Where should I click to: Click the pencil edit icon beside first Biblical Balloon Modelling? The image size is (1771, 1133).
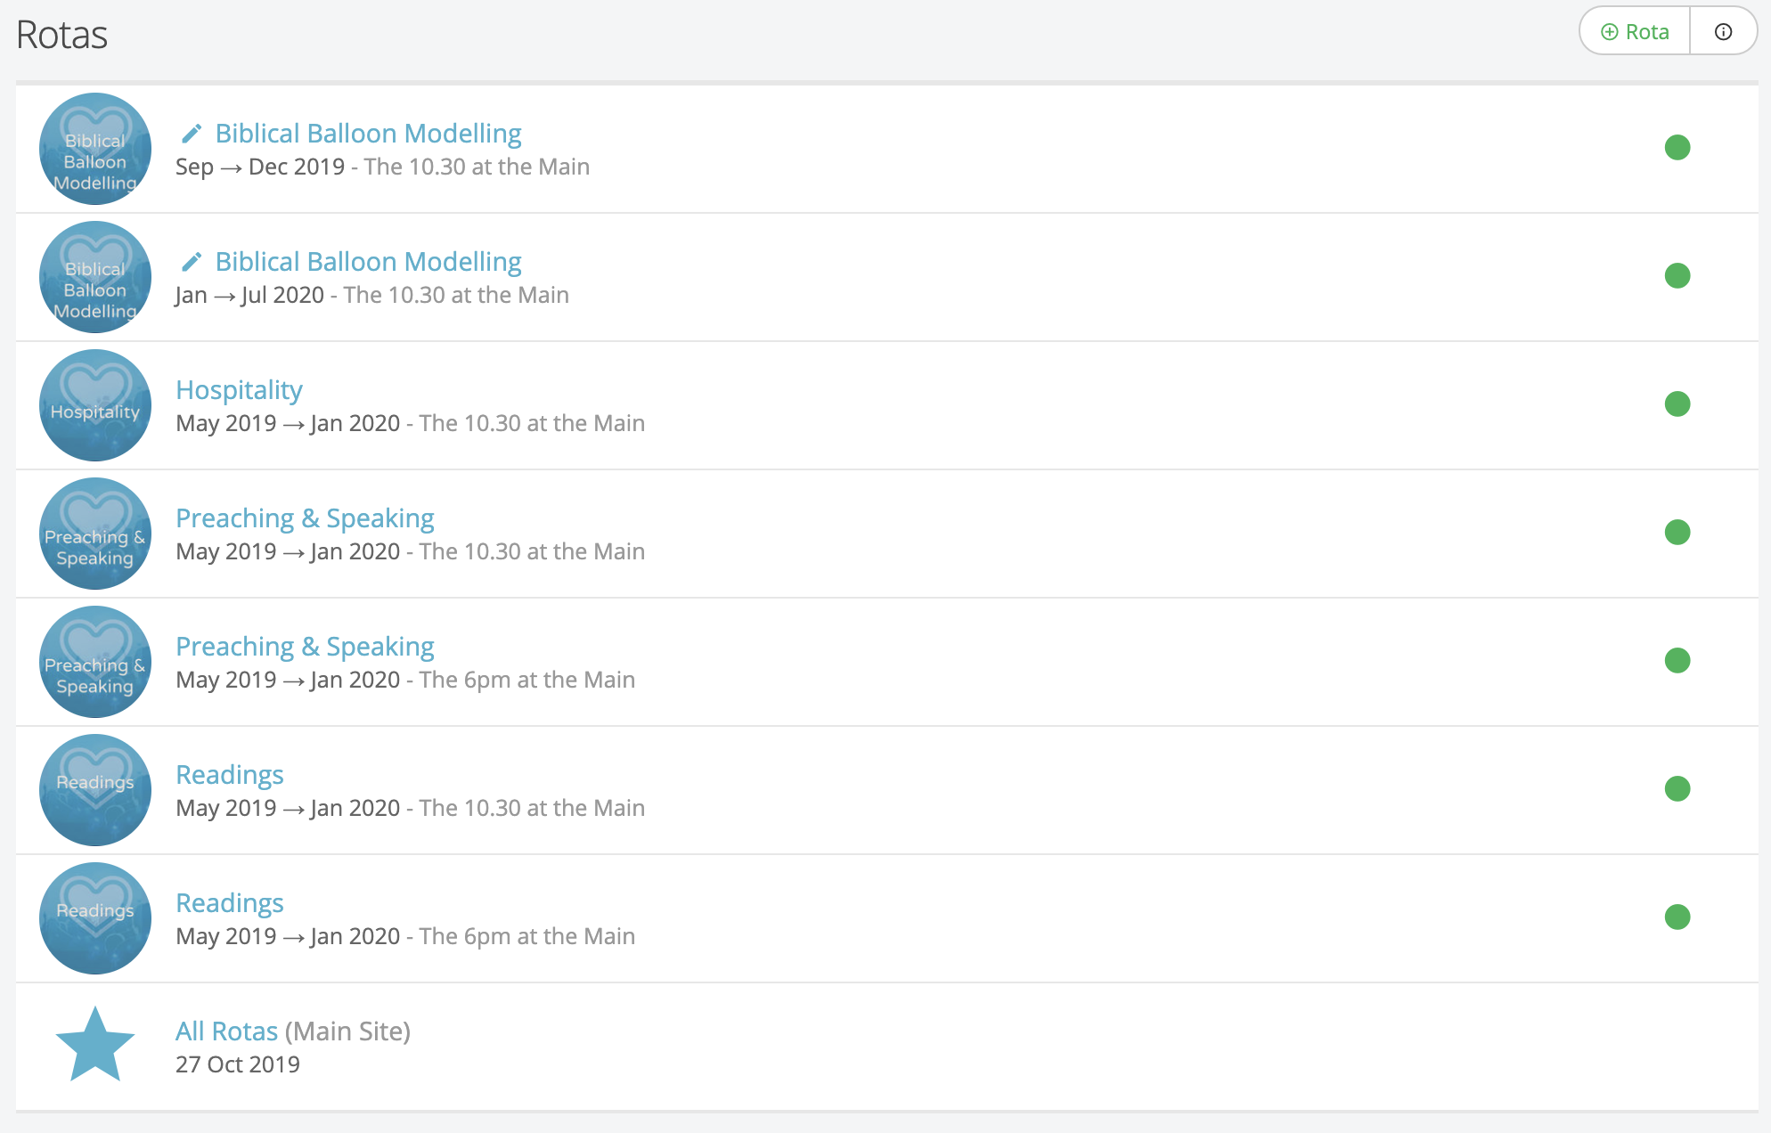pos(191,133)
